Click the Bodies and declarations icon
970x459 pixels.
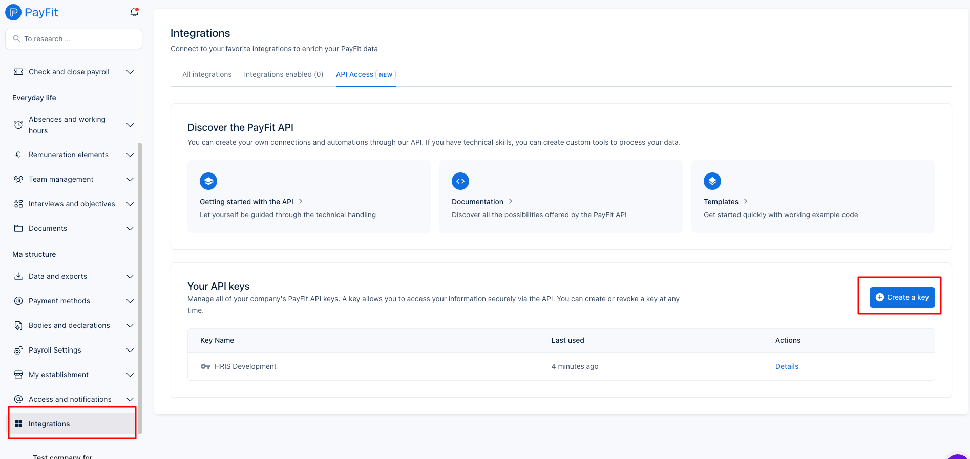pos(18,325)
